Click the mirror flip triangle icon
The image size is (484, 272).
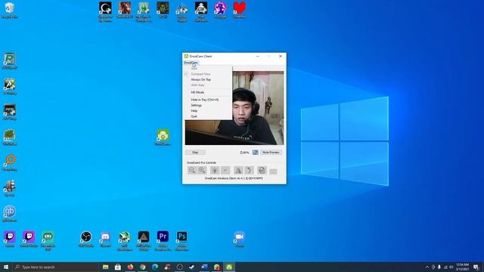click(x=238, y=170)
